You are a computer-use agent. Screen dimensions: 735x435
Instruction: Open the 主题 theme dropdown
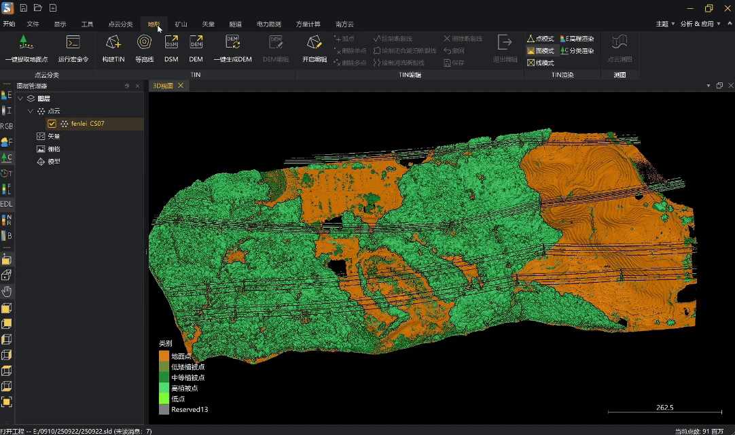664,24
